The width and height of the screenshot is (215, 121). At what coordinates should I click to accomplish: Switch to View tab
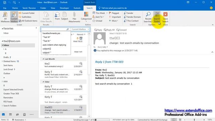[53, 8]
